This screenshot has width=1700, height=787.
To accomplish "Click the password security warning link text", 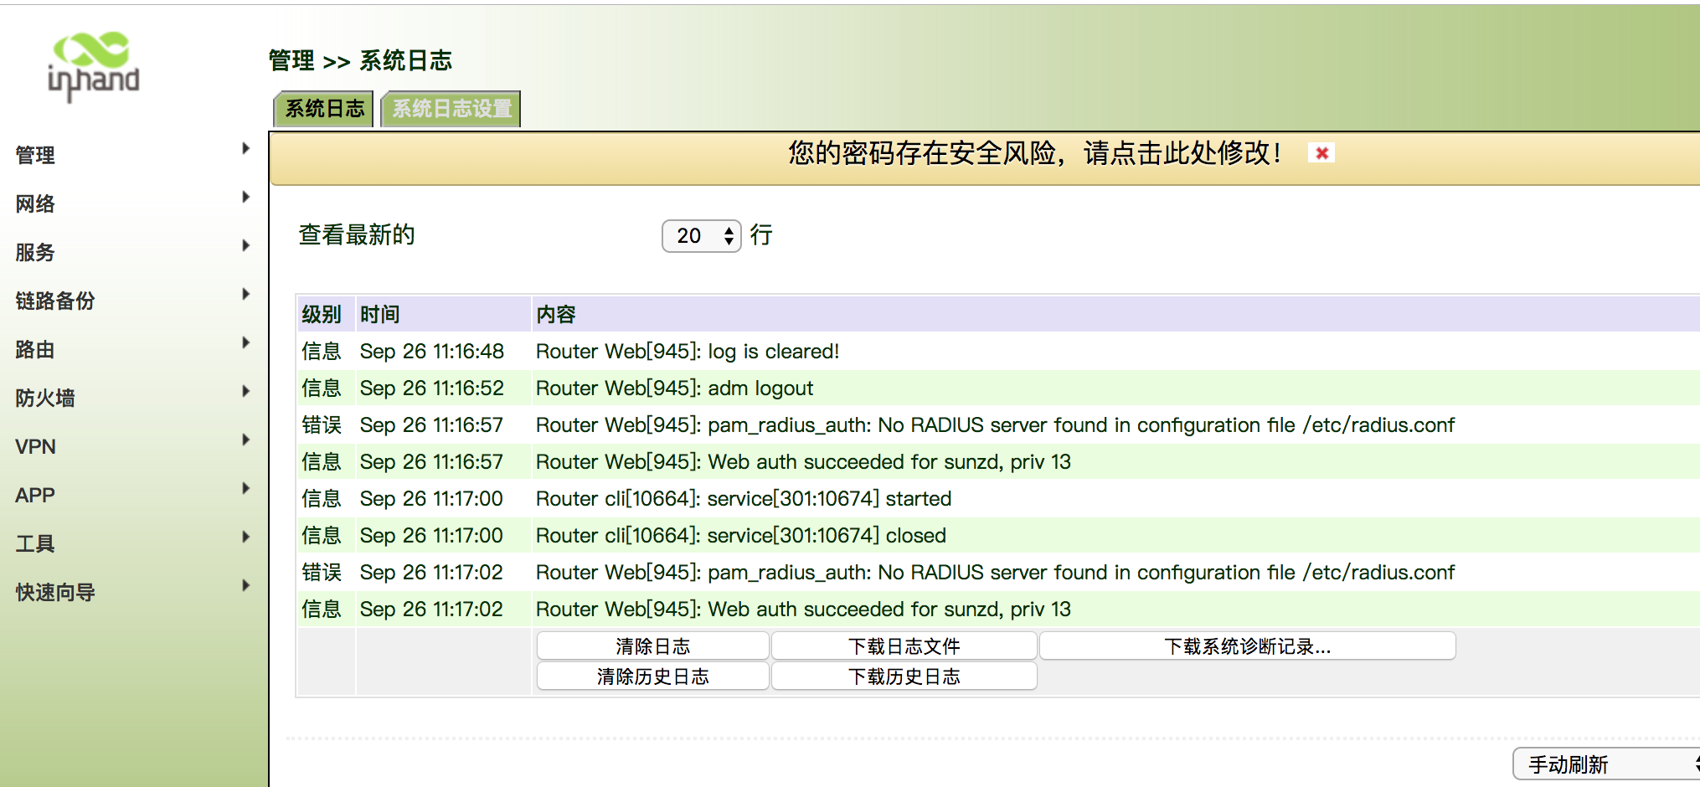I will (x=1034, y=153).
